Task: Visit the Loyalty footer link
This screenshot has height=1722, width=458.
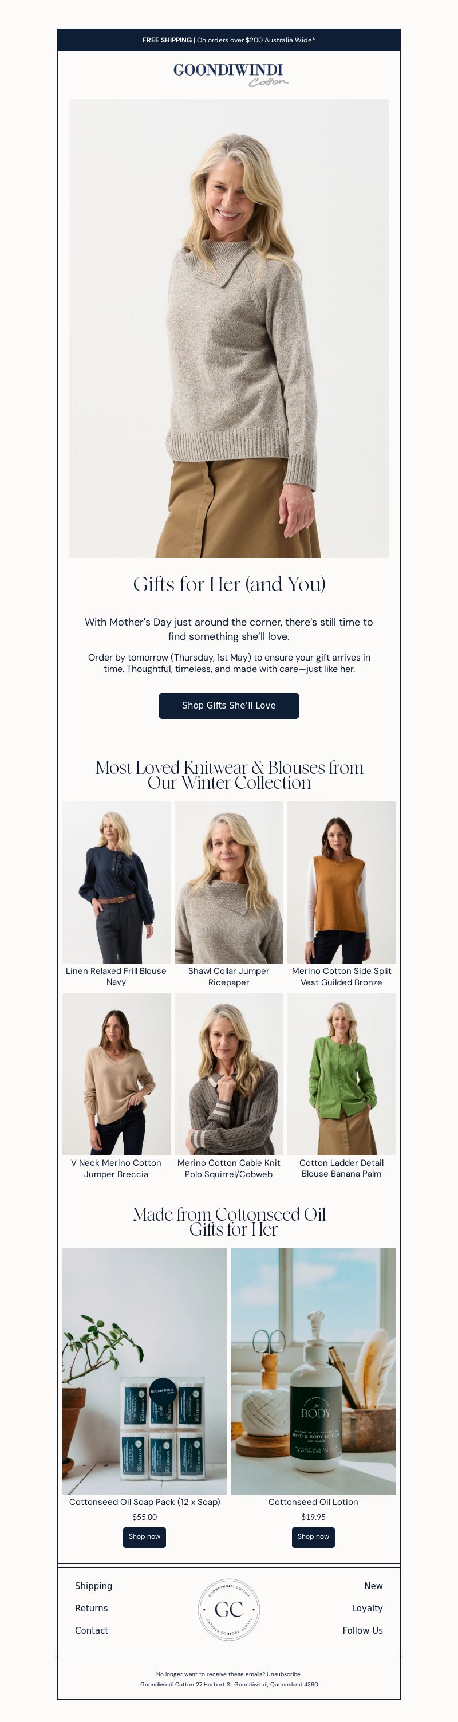Action: 367,1609
